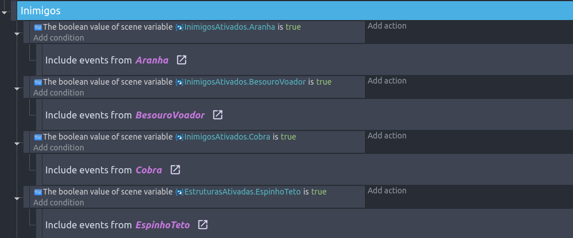Collapse the EstruturasAtivadas.EspinhoTeto event
Viewport: 573px width, 238px height.
click(17, 199)
